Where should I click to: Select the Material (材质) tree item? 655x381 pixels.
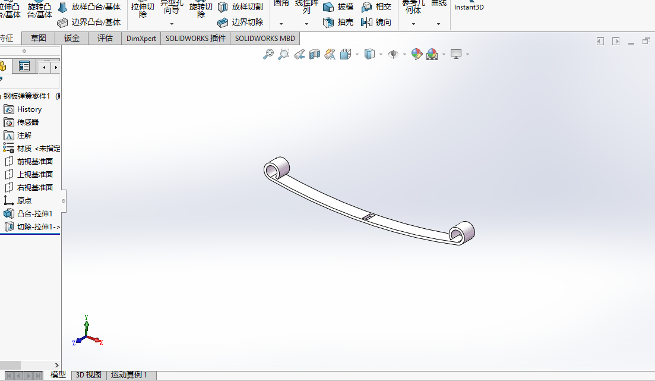30,148
